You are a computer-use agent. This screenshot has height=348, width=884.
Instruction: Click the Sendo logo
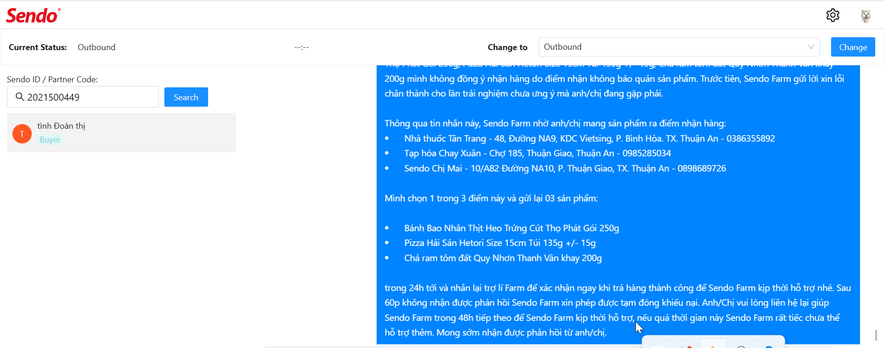(x=33, y=16)
